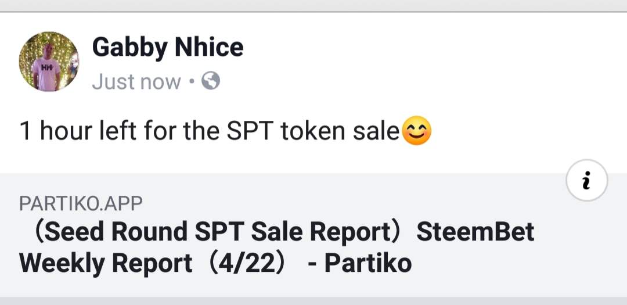Tap the circular info "i" icon
Screen dimensions: 627x305
click(x=586, y=182)
